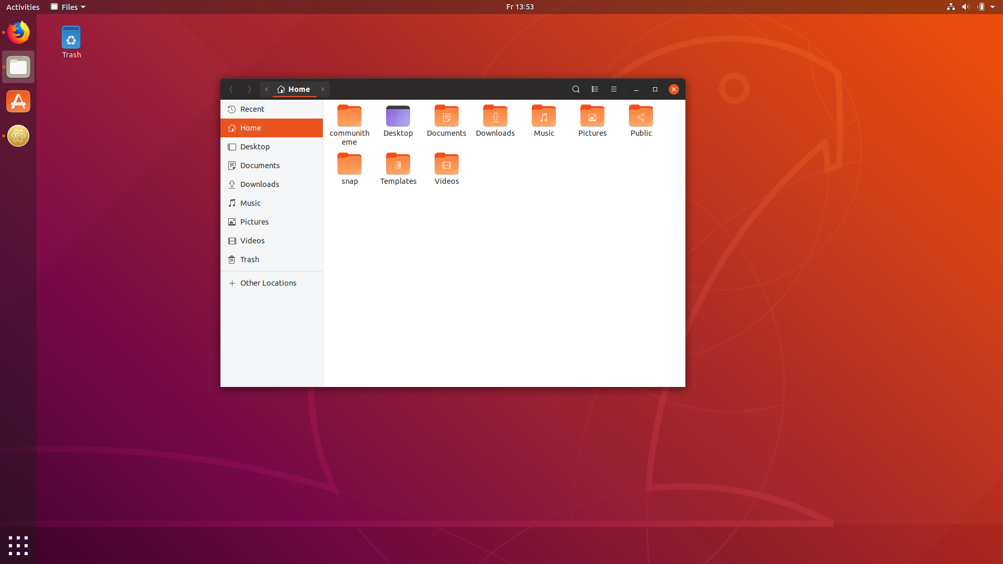
Task: Open the communitheme folder
Action: pyautogui.click(x=349, y=116)
